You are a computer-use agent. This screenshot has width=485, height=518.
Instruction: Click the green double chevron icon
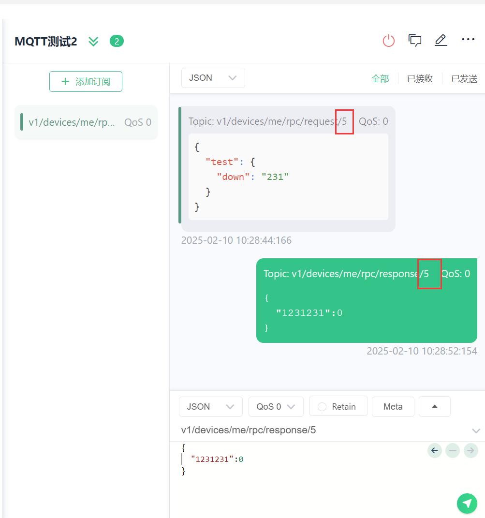coord(93,42)
